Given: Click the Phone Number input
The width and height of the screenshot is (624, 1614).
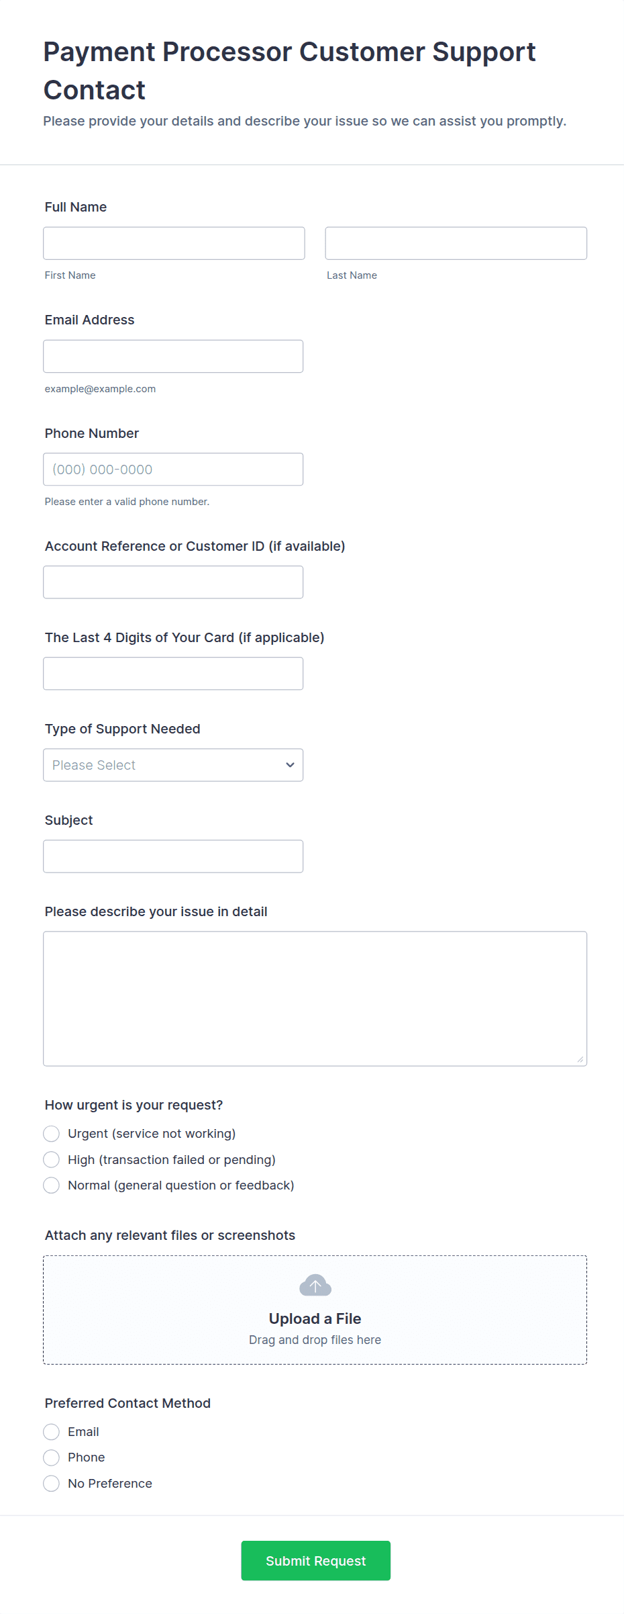Looking at the screenshot, I should point(172,469).
